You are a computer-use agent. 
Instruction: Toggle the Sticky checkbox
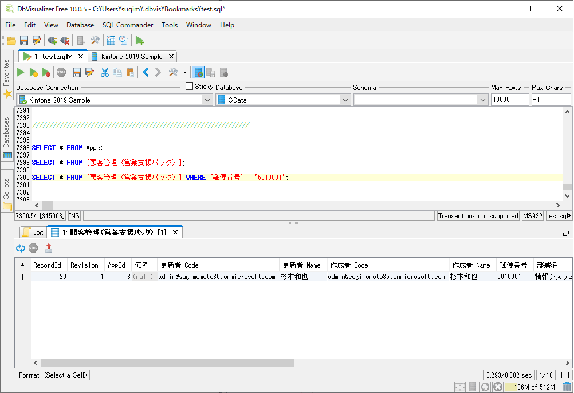(189, 87)
